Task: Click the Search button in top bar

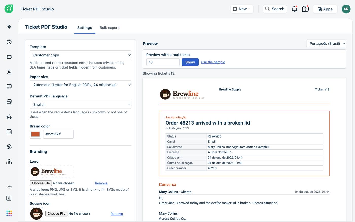Action: point(275,9)
